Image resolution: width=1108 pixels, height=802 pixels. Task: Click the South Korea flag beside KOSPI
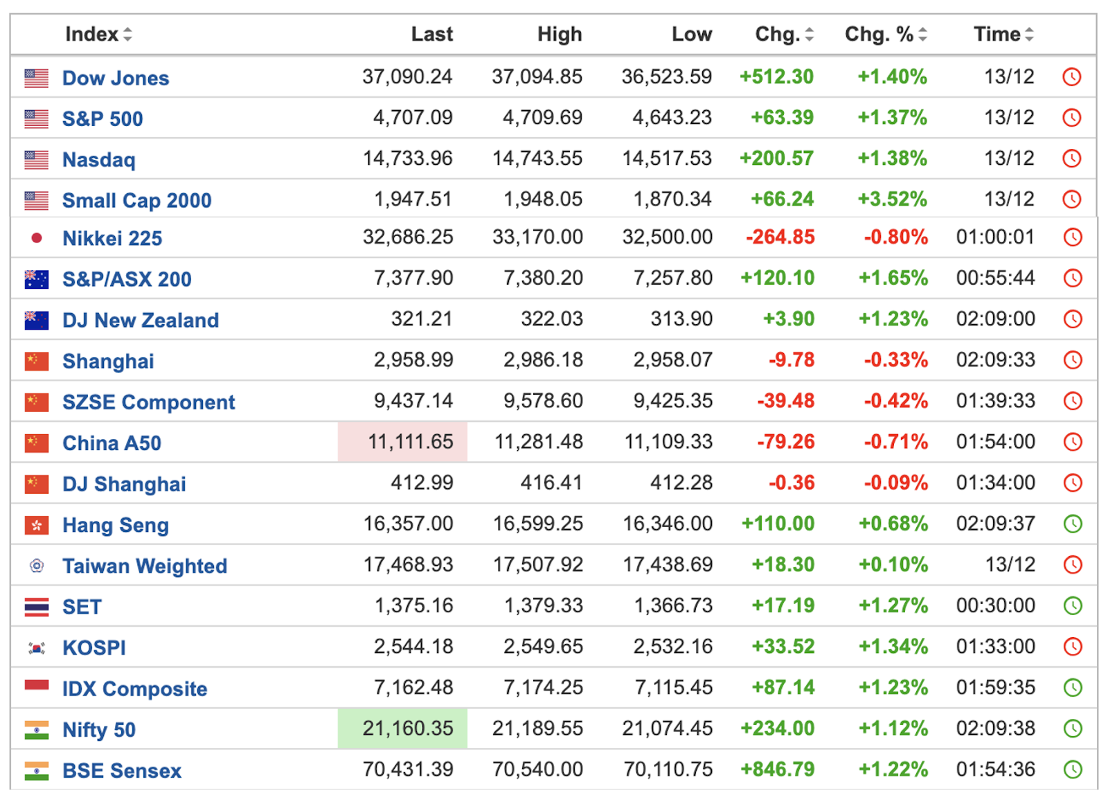point(36,648)
